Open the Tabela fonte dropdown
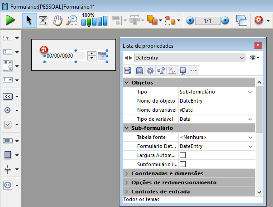Image resolution: width=273 pixels, height=207 pixels. 250,137
